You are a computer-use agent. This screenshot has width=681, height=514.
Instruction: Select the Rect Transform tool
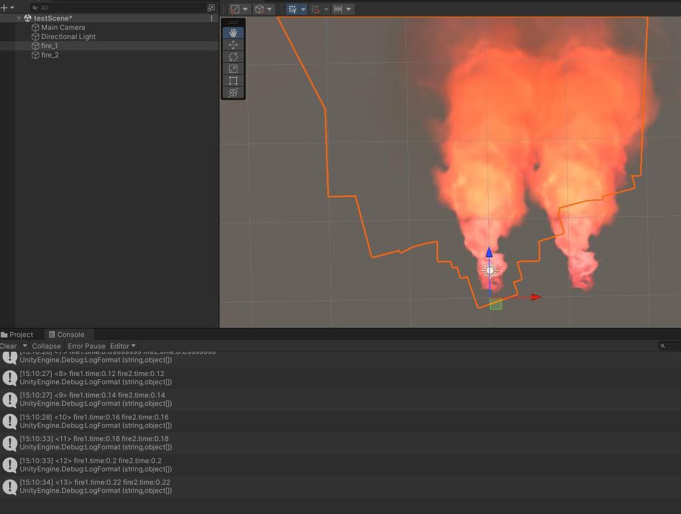coord(233,81)
